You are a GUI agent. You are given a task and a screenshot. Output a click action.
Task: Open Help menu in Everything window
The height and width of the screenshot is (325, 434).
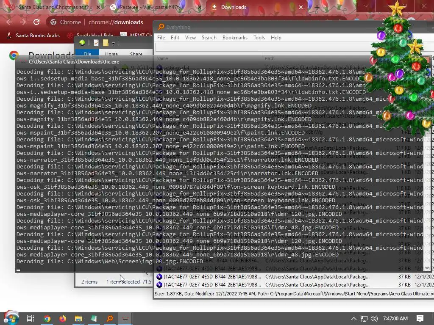275,38
